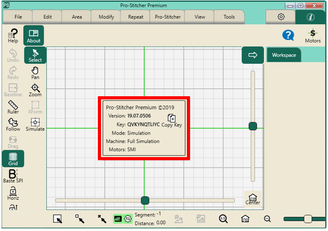Open the Modify menu tab

coord(106,17)
